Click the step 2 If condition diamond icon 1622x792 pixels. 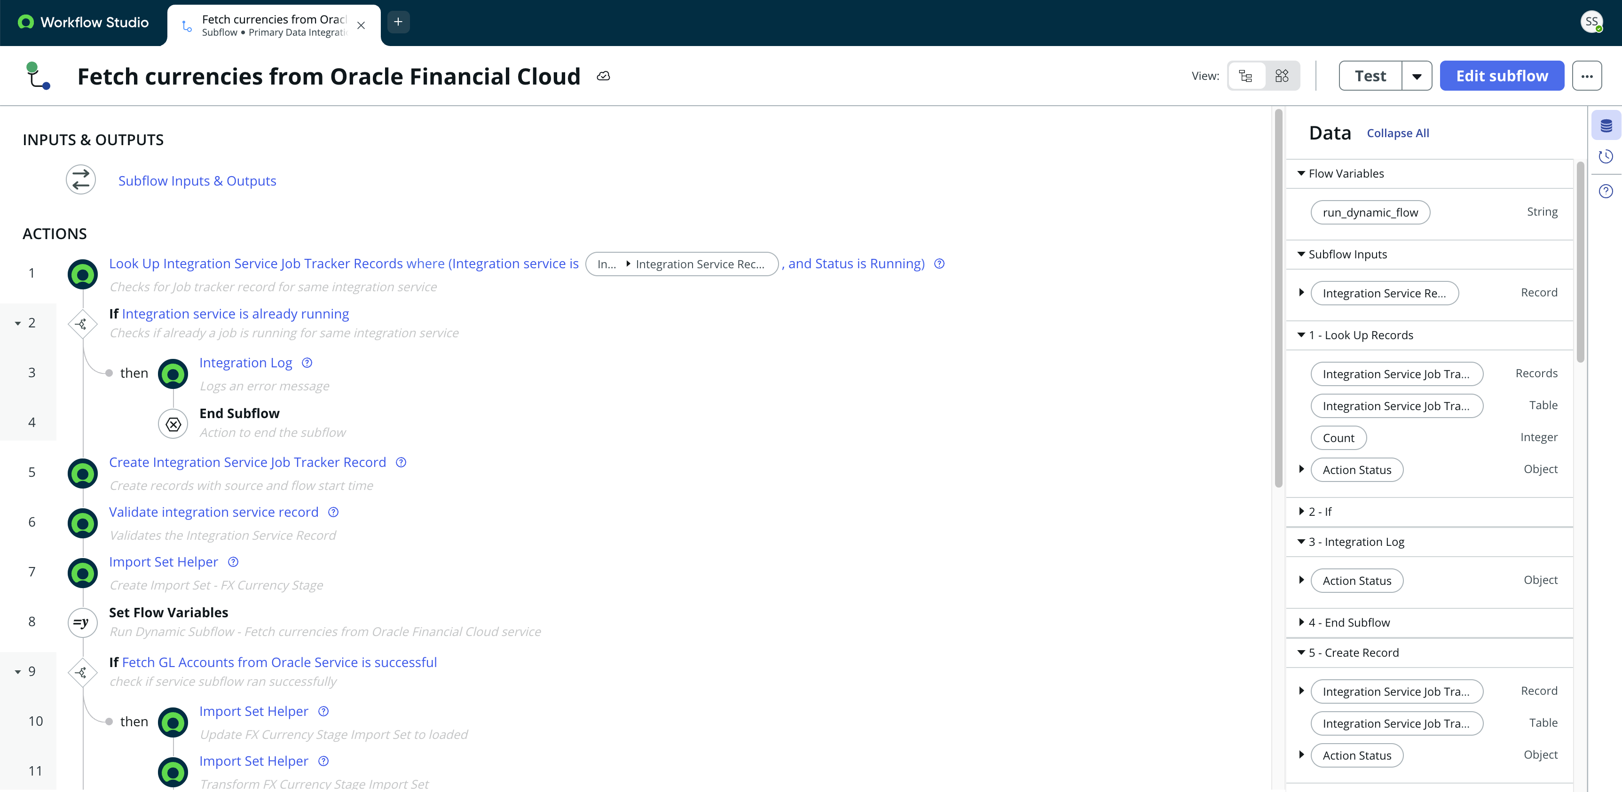(82, 324)
